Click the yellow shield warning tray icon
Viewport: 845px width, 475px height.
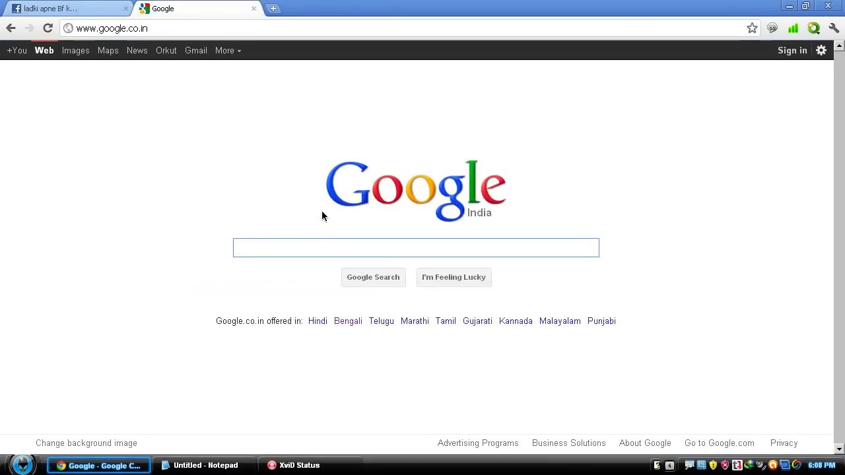click(713, 465)
